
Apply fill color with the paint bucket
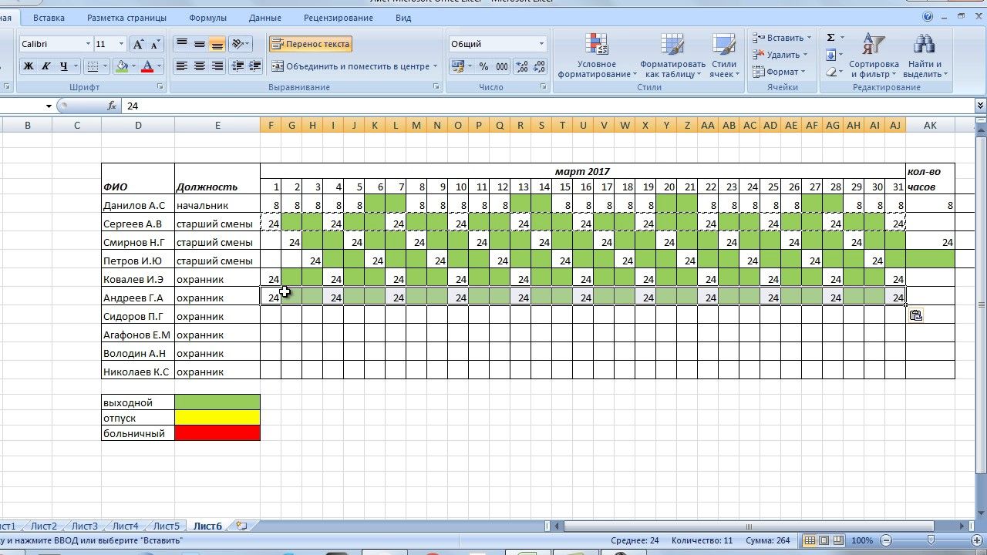tap(122, 66)
